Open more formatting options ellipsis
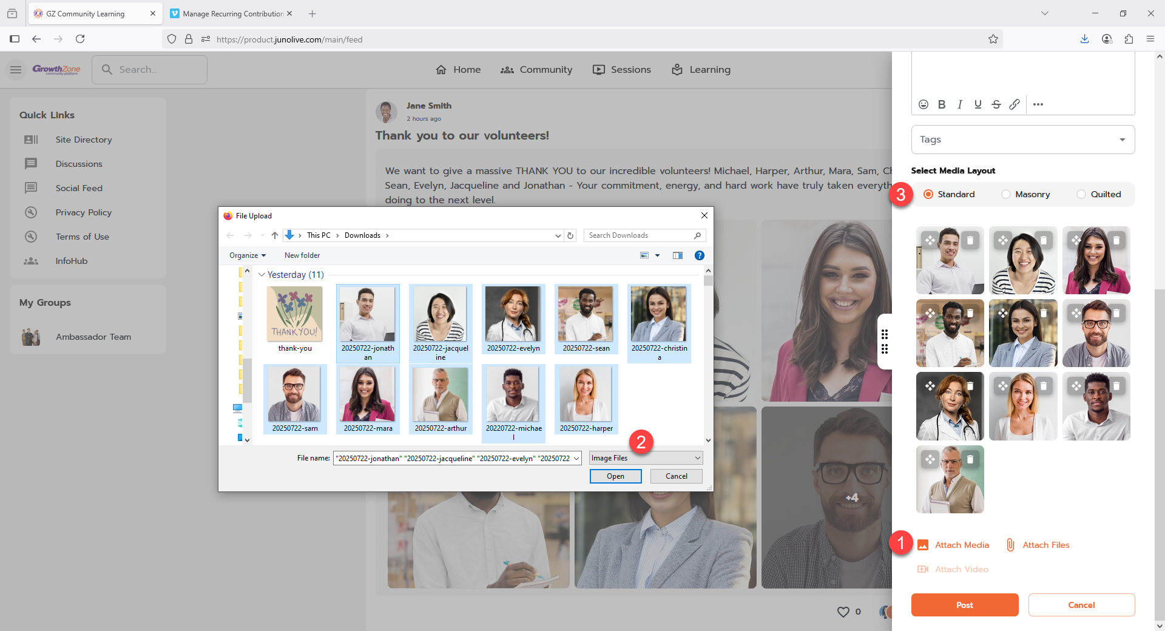The height and width of the screenshot is (631, 1165). point(1038,104)
